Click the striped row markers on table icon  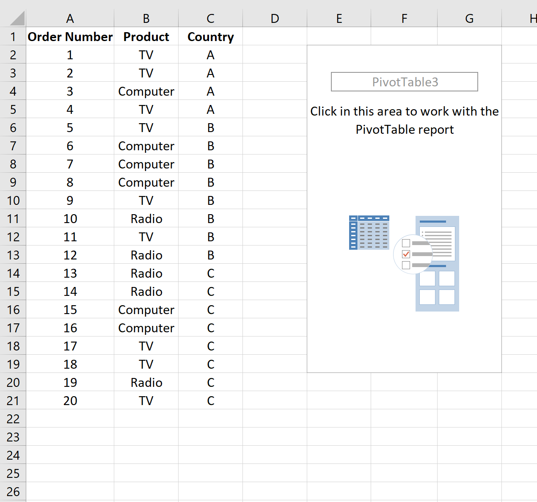[x=353, y=235]
